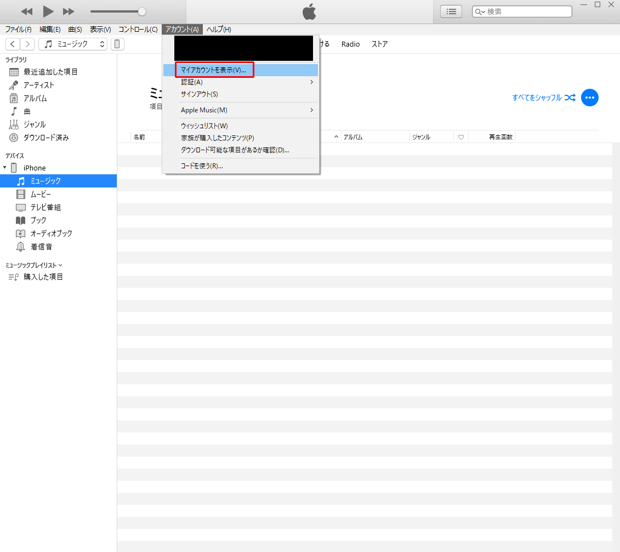The height and width of the screenshot is (552, 620).
Task: Open the playback queue list icon
Action: (451, 11)
